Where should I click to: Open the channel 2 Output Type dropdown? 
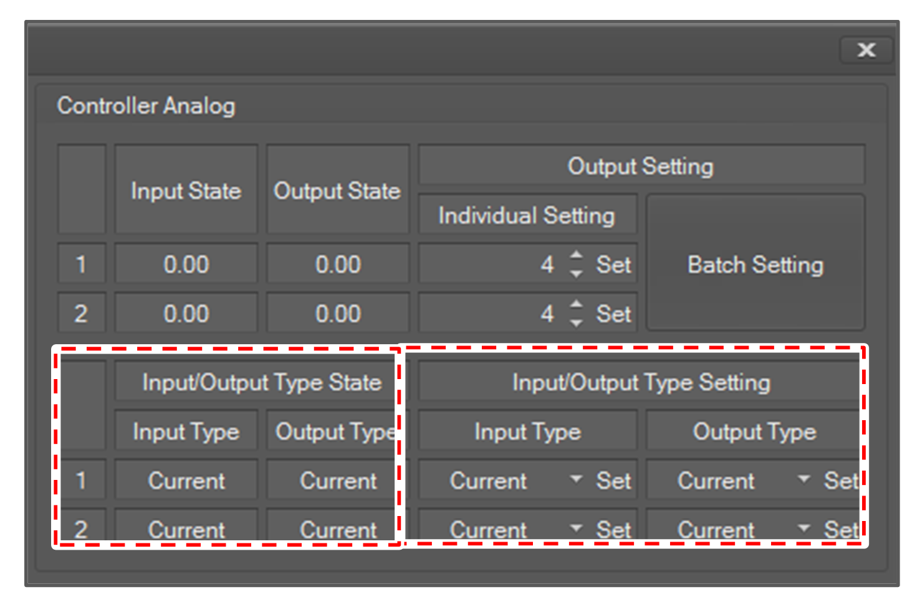point(804,528)
